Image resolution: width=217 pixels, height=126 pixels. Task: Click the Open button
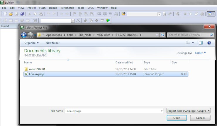click(x=177, y=118)
